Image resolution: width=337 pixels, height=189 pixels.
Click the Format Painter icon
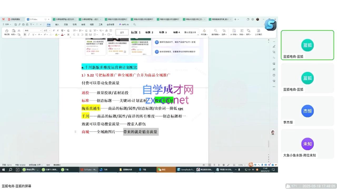(7, 30)
